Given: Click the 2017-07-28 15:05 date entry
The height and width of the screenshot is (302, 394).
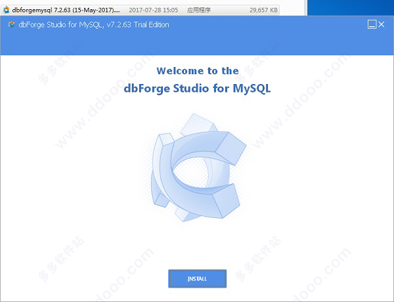Looking at the screenshot, I should 153,10.
